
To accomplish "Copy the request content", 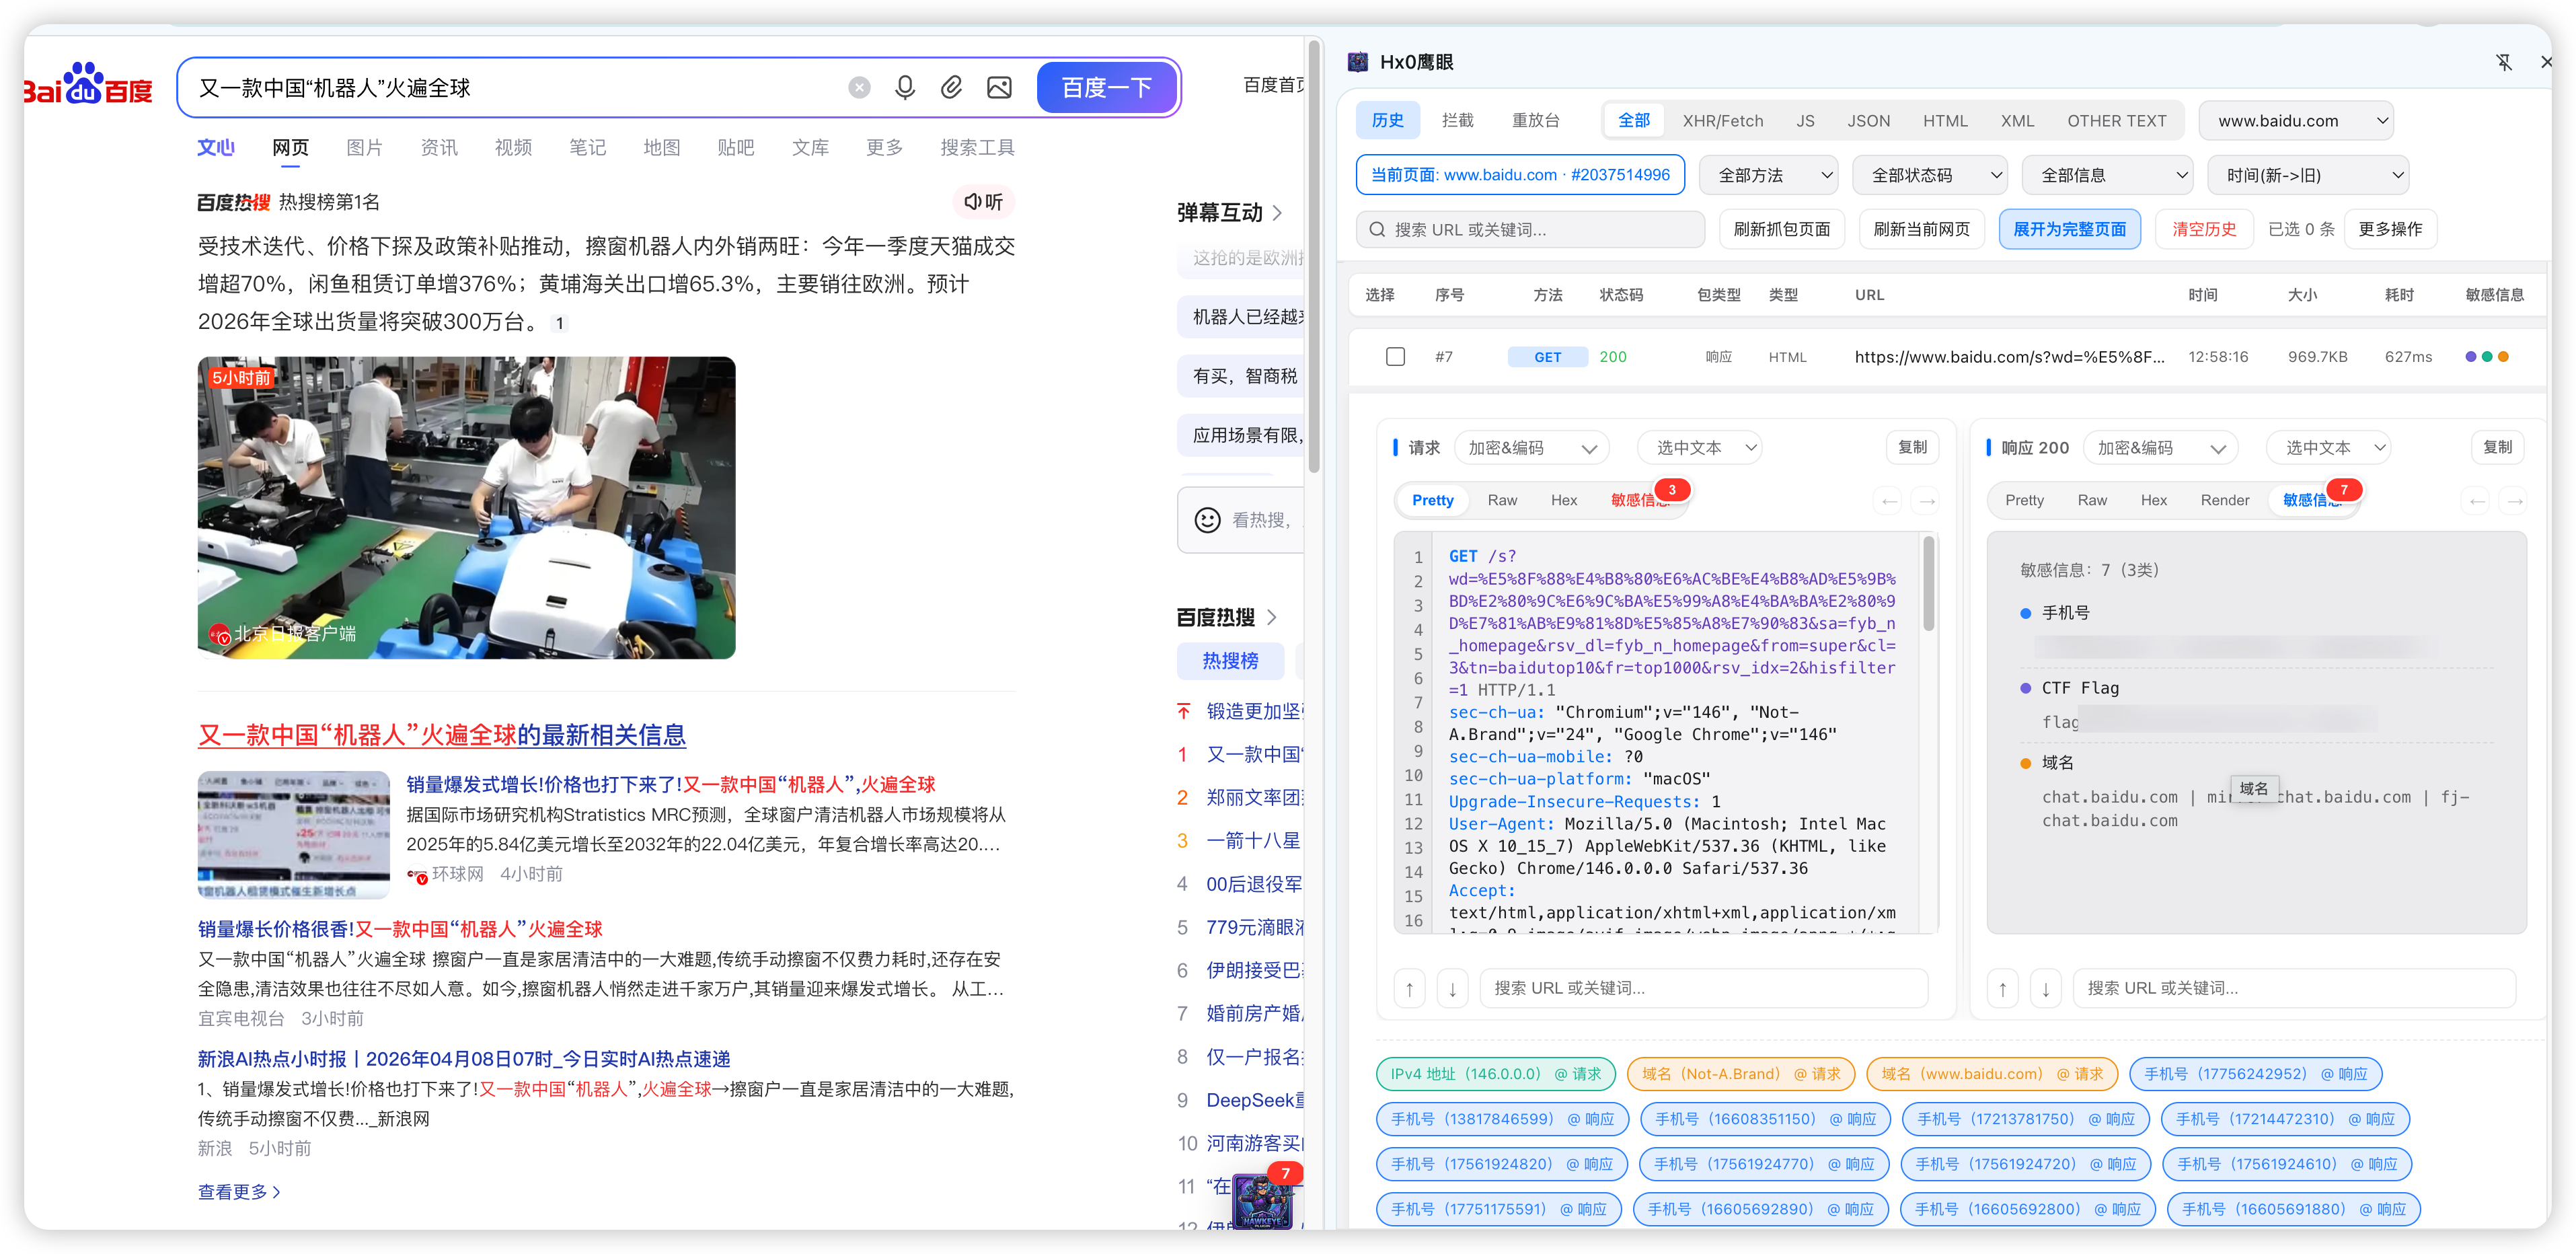I will point(1911,448).
